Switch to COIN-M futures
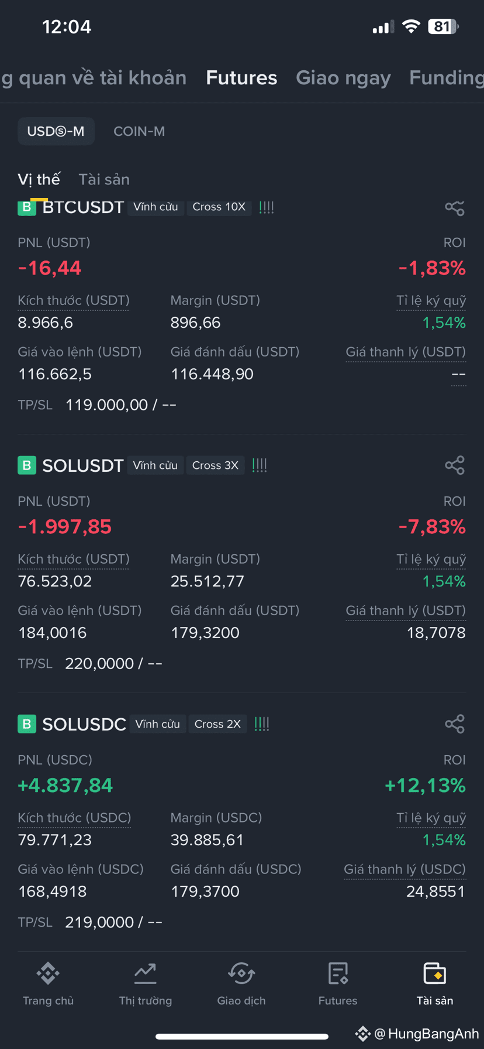 pyautogui.click(x=139, y=131)
